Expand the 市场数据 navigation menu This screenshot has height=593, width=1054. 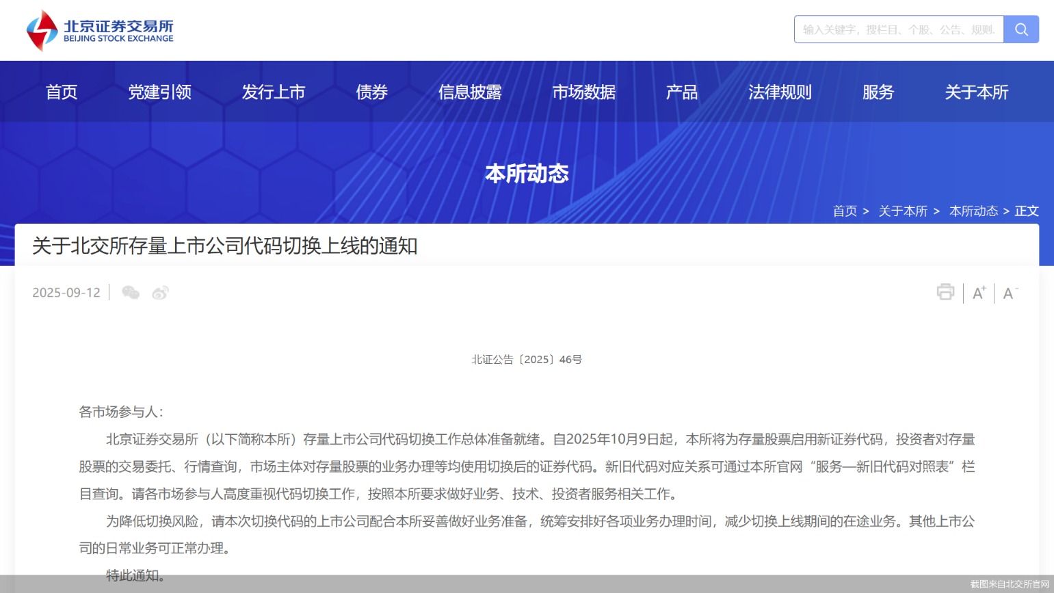pyautogui.click(x=583, y=92)
